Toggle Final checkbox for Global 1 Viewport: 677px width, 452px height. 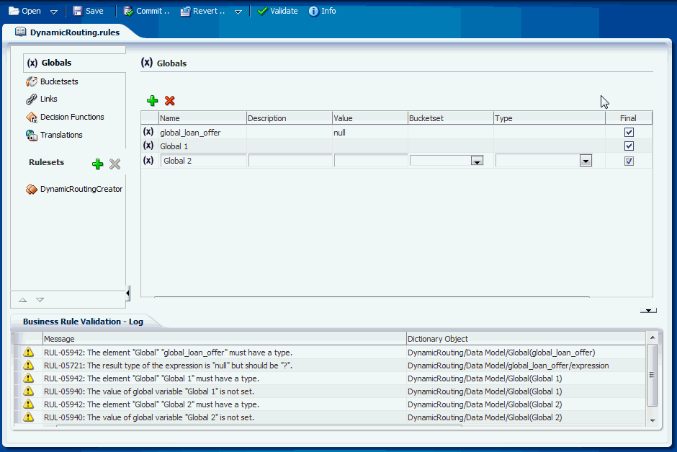click(629, 146)
